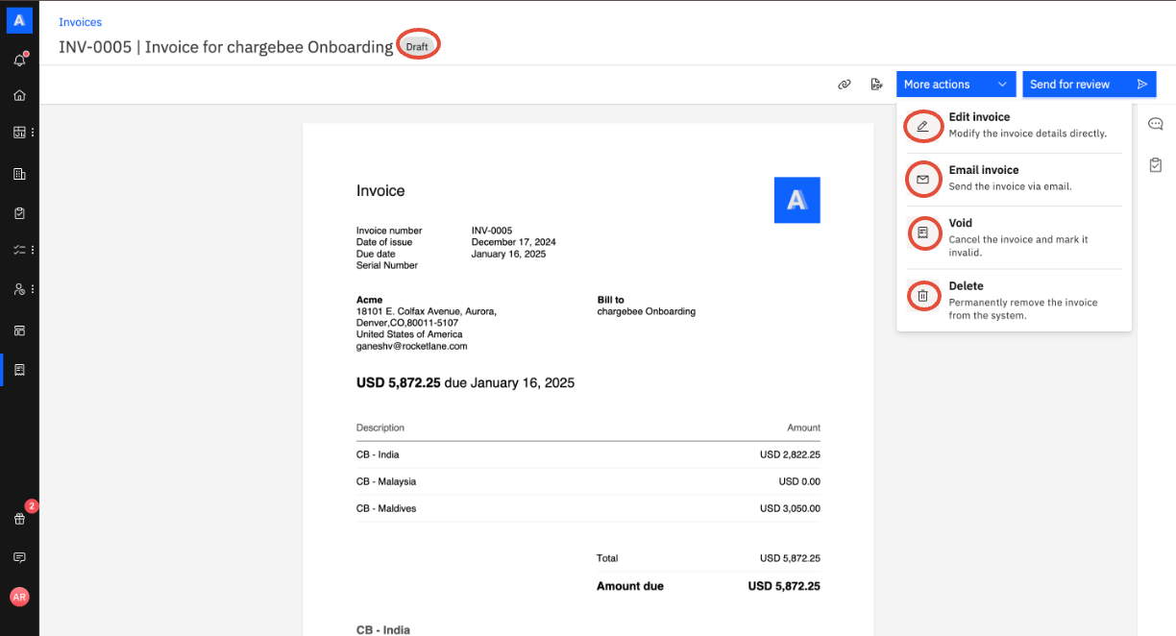Click email ganeshv@rocketlane.com on invoice
Screen dimensions: 1176x636
411,346
